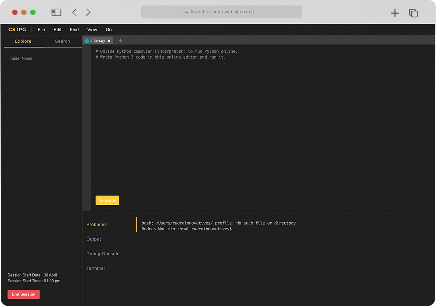Open the View menu

click(92, 30)
